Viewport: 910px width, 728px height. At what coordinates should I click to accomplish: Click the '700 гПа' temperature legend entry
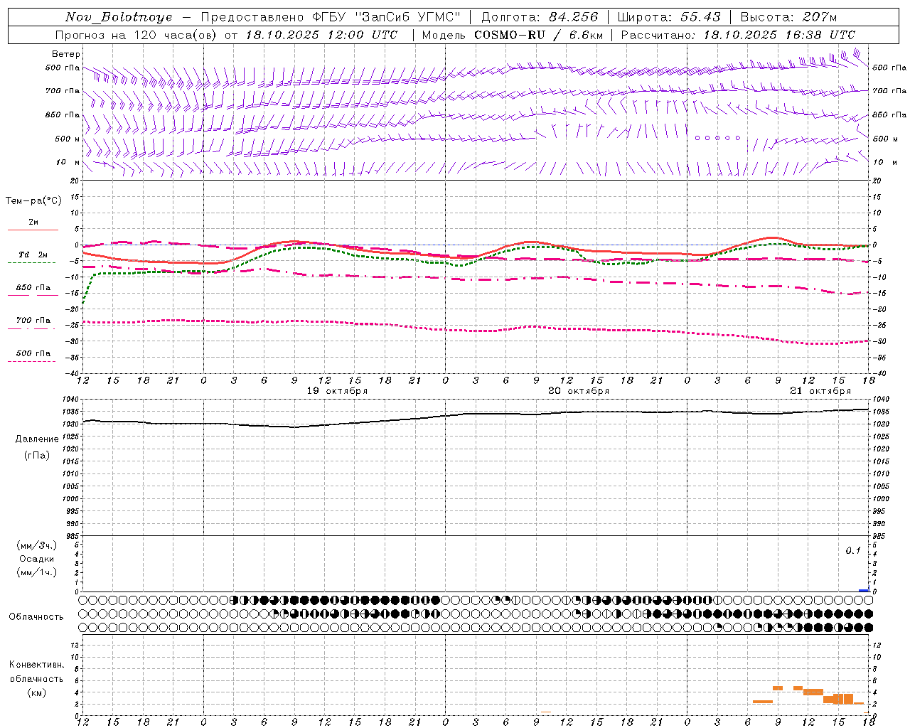(33, 321)
